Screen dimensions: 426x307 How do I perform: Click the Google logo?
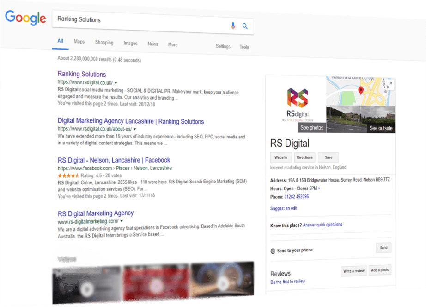[x=25, y=18]
